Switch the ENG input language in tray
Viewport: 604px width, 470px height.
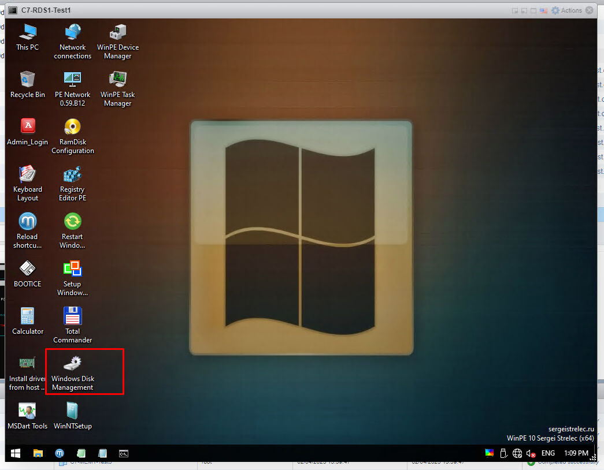tap(547, 453)
